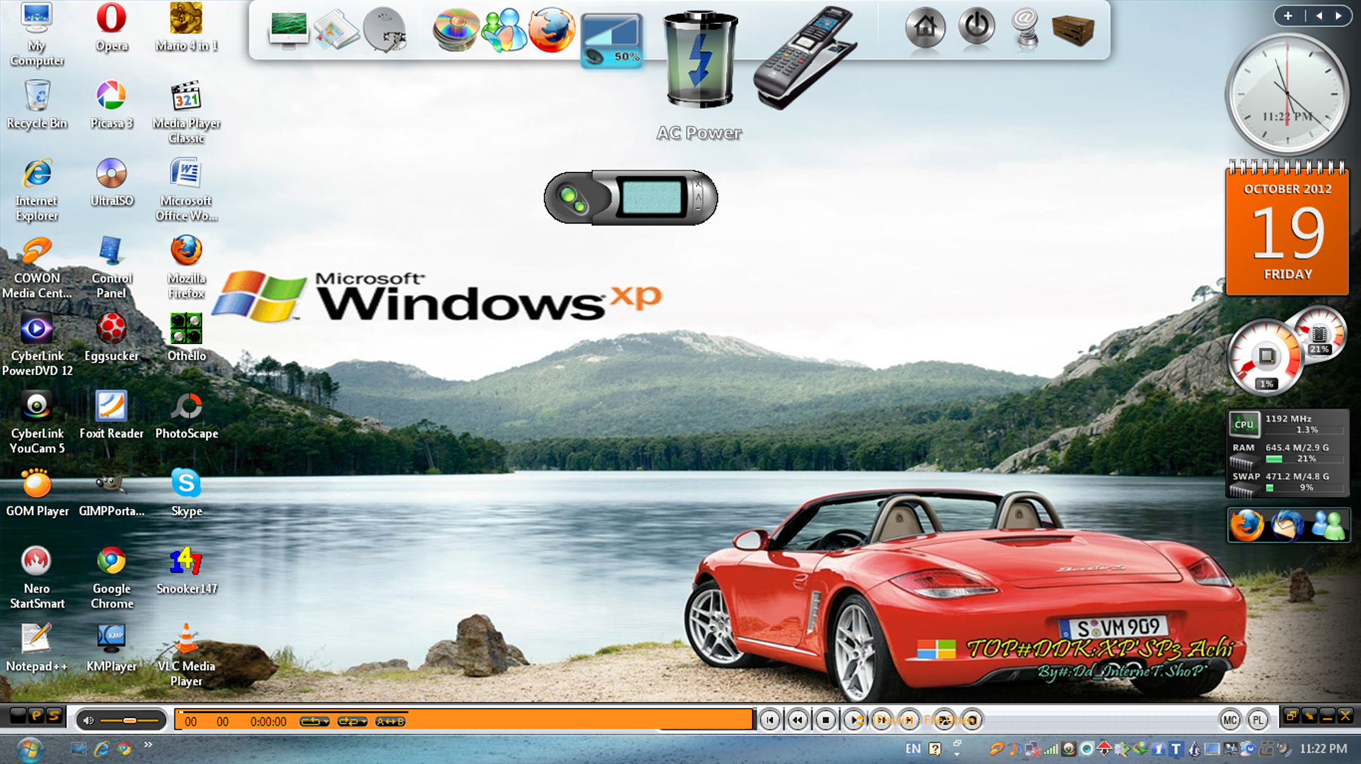Viewport: 1361px width, 764px height.
Task: Select the GOM Player desktop icon
Action: point(37,493)
